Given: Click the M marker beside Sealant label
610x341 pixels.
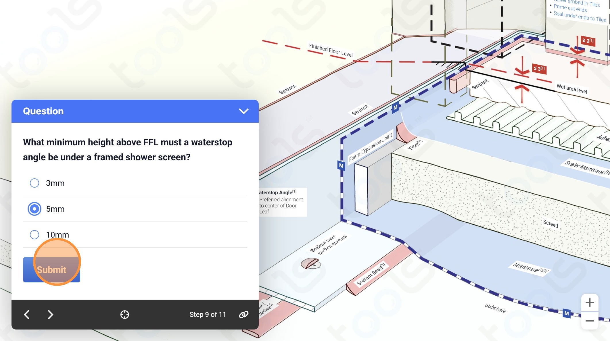Looking at the screenshot, I should [396, 107].
